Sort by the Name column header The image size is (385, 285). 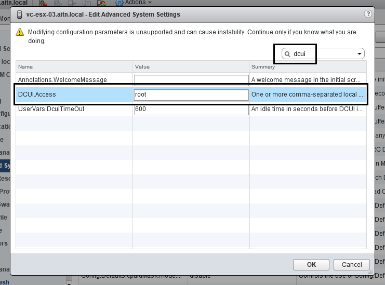74,67
